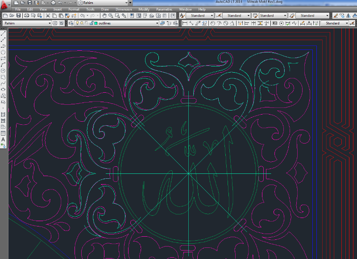This screenshot has height=259, width=357.
Task: Select the Construction Line tool
Action: pyautogui.click(x=3, y=40)
